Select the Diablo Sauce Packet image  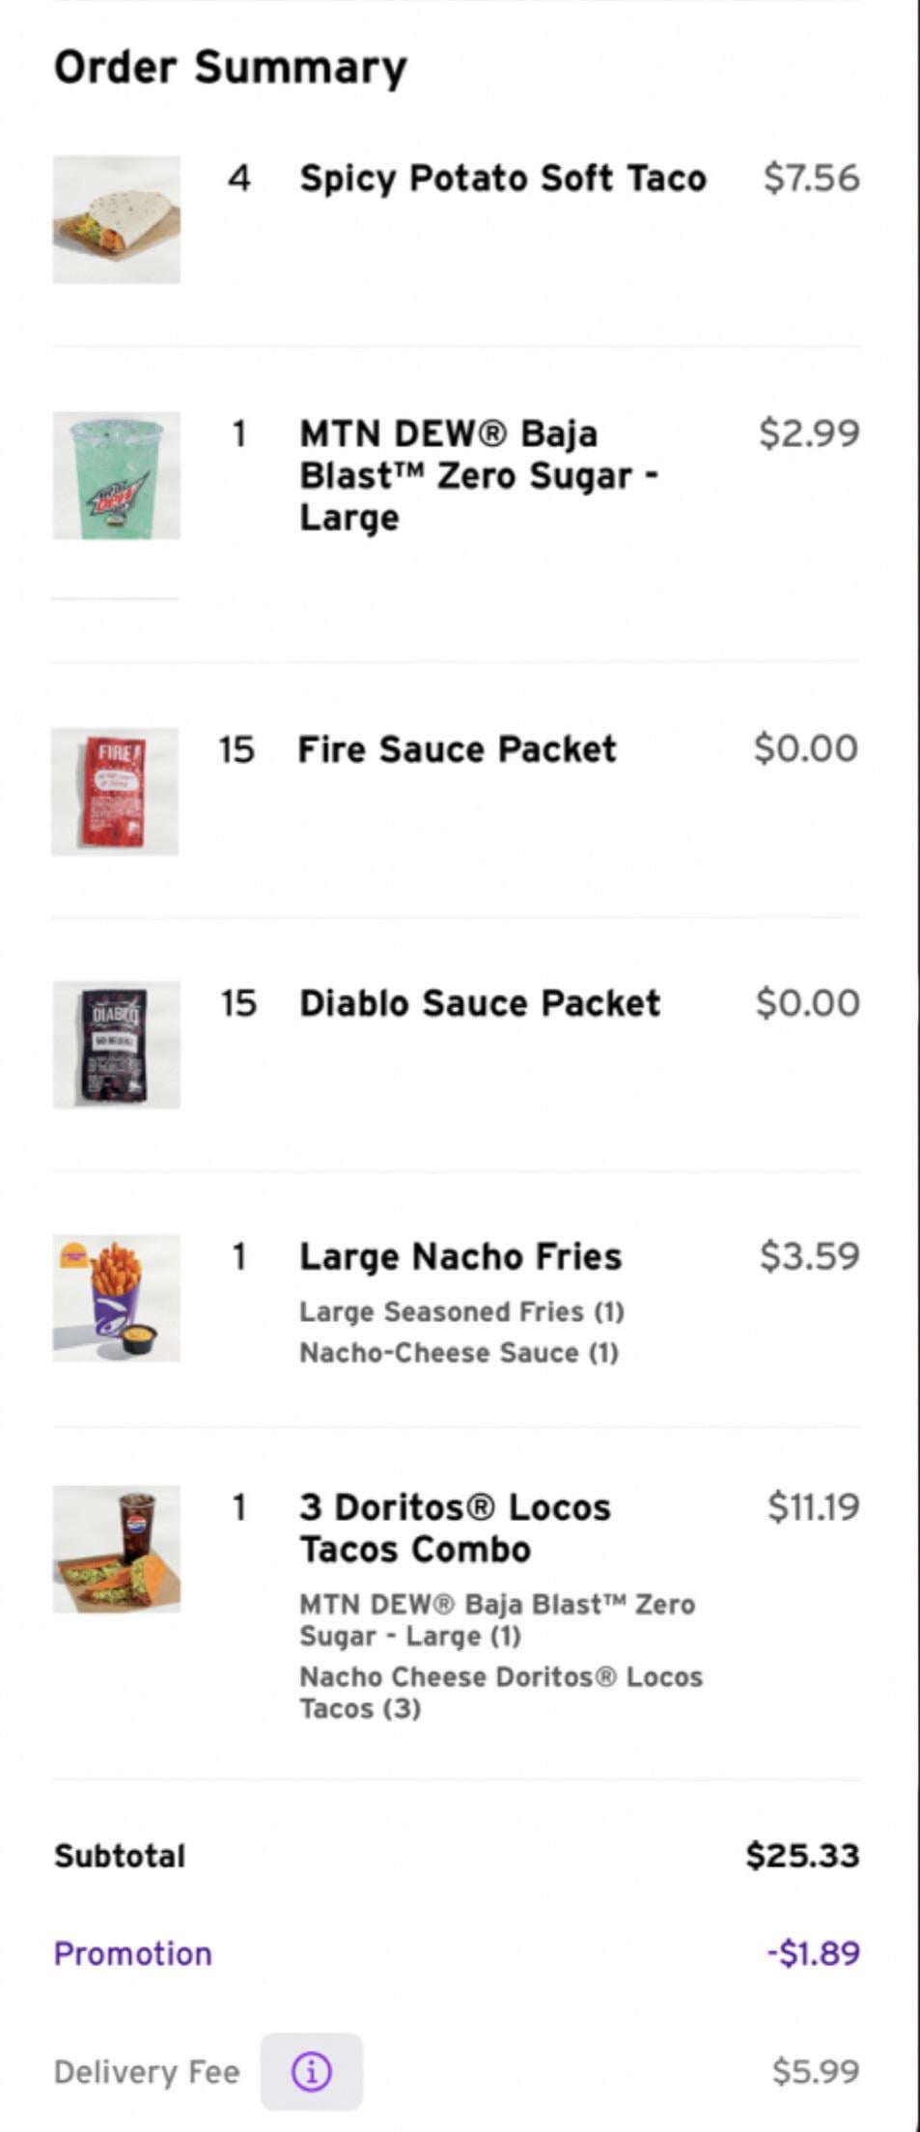point(116,1045)
